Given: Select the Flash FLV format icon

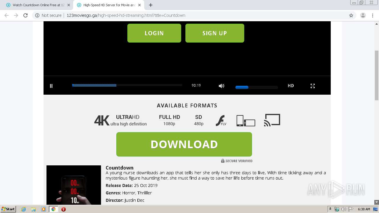Looking at the screenshot, I should coord(221,120).
